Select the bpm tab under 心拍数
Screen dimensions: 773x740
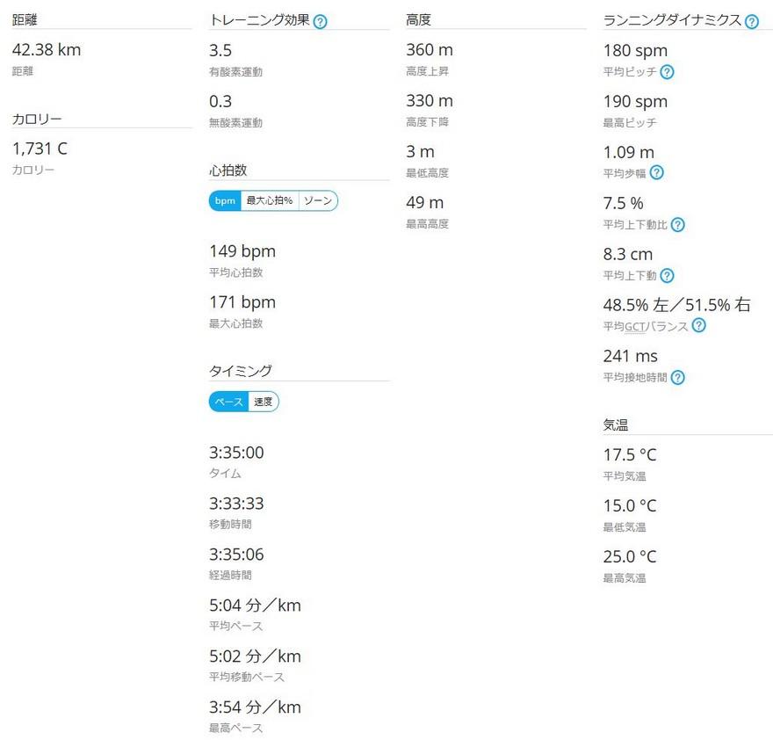pyautogui.click(x=224, y=200)
